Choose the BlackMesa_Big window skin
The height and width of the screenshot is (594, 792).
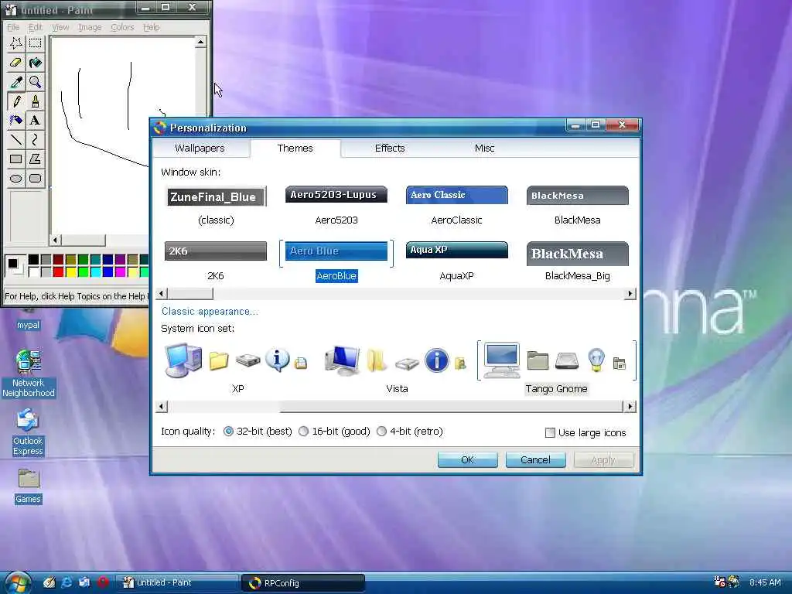[x=577, y=261]
